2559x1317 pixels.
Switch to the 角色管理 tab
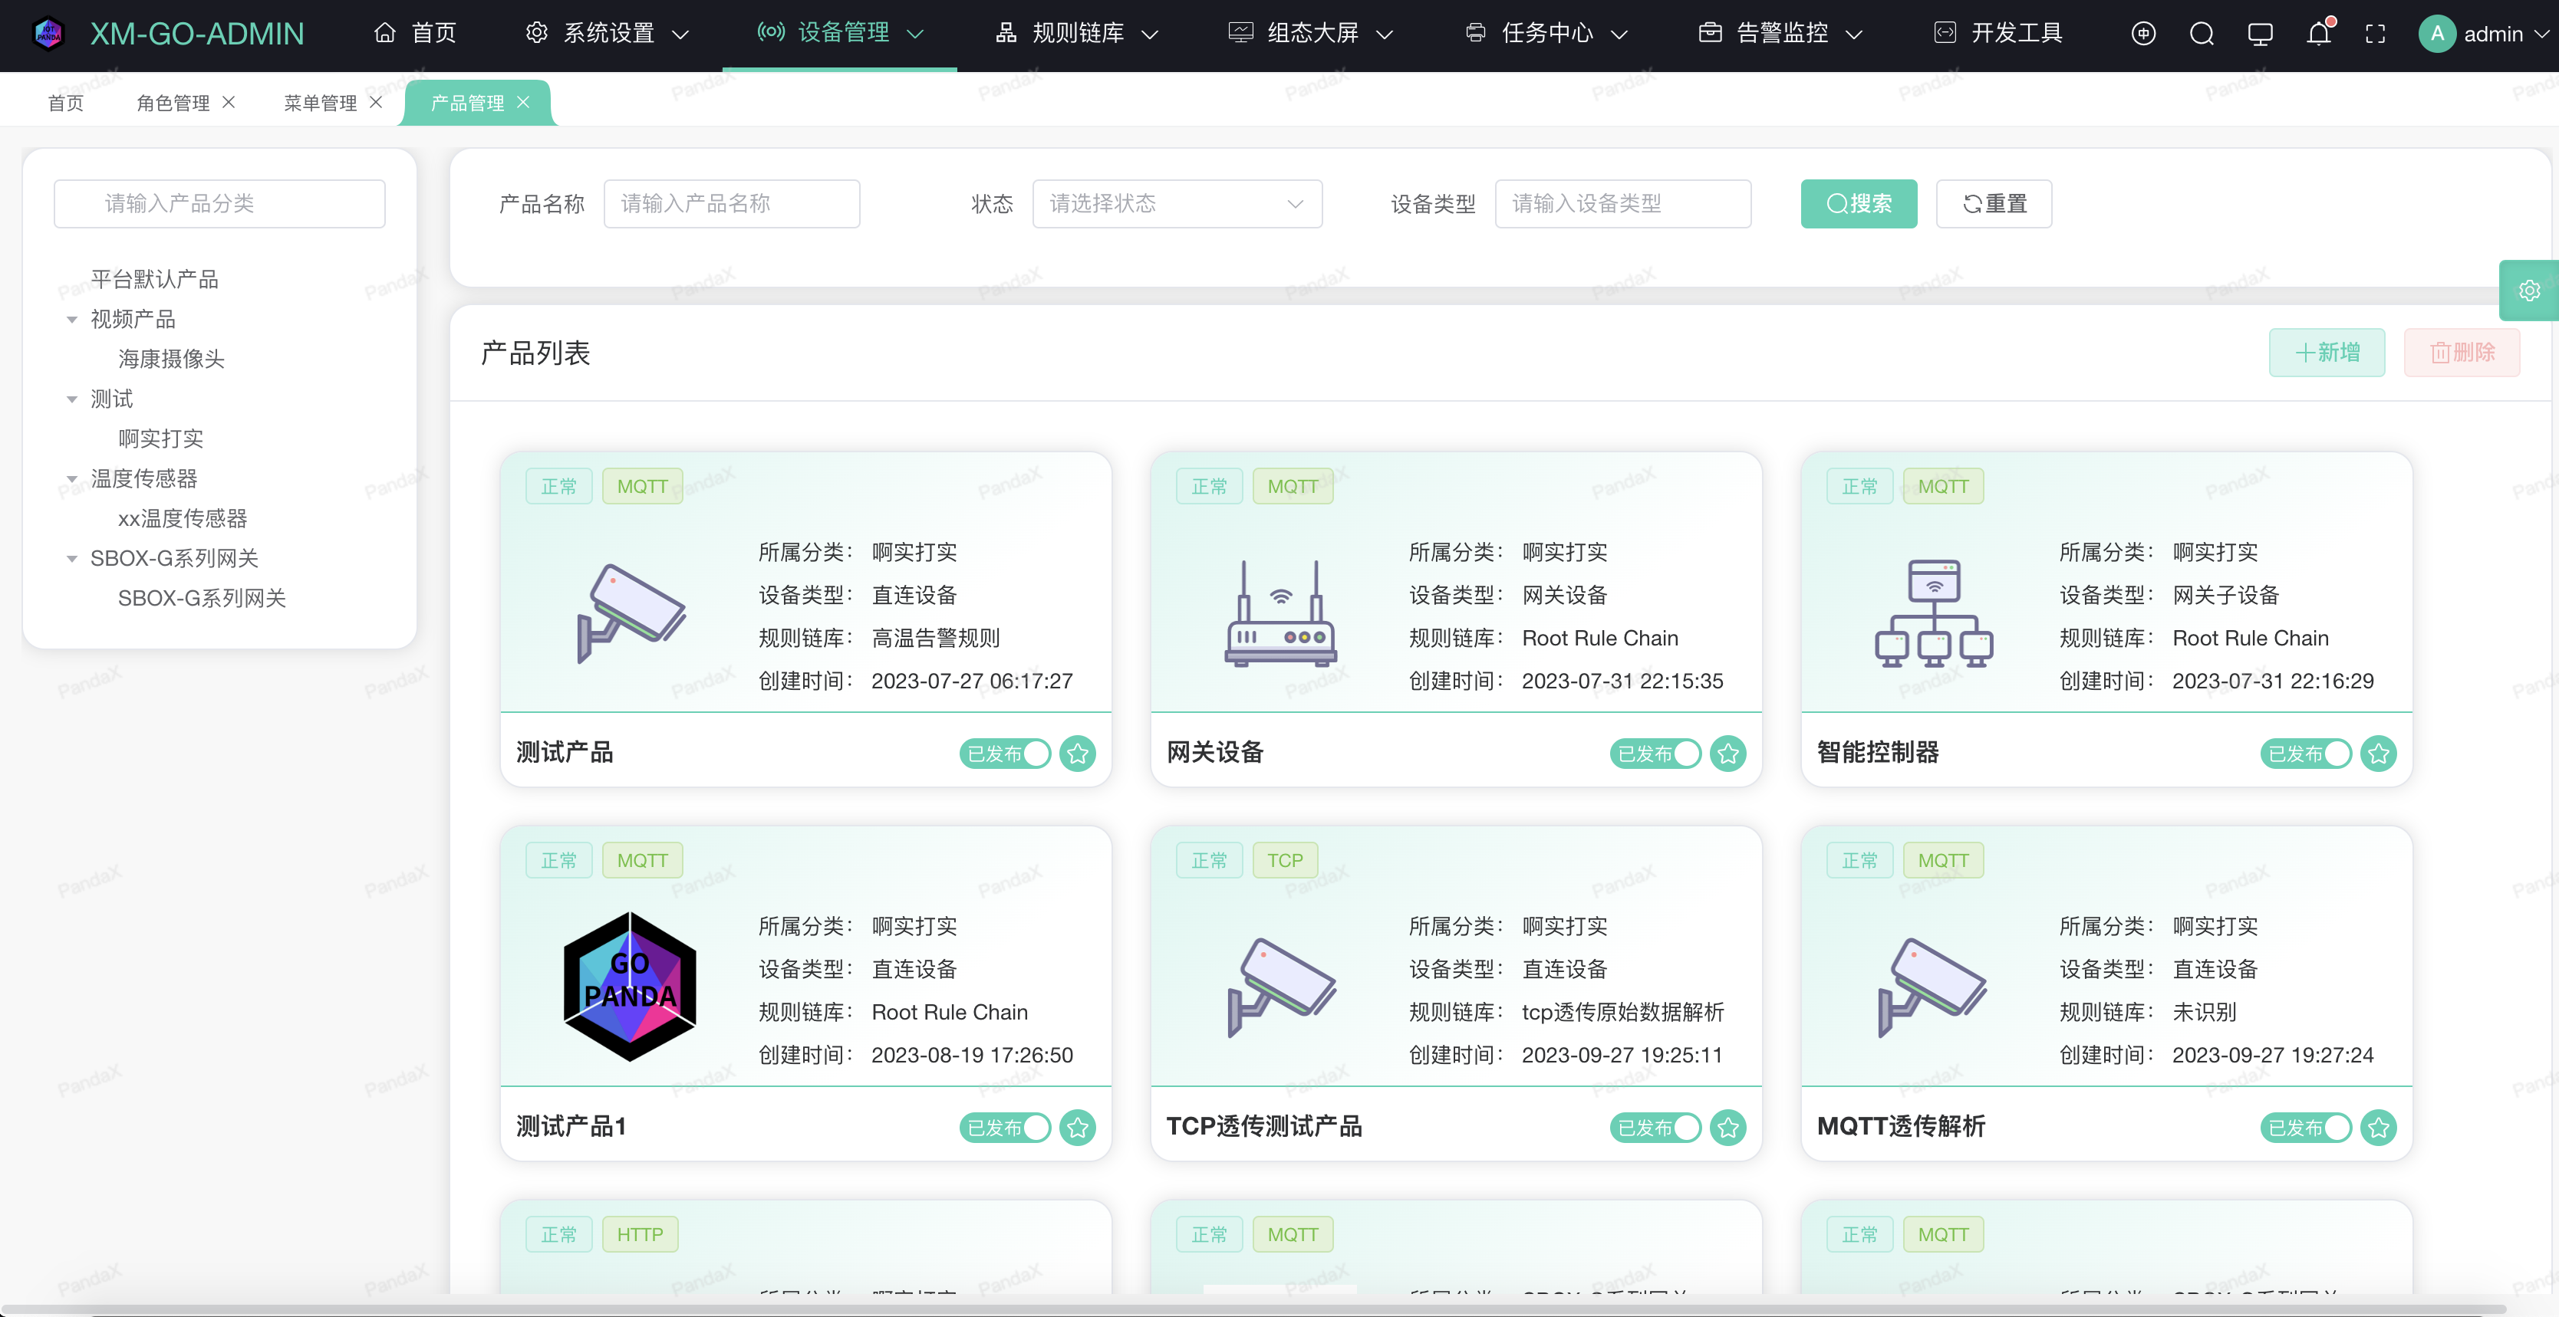click(x=173, y=103)
